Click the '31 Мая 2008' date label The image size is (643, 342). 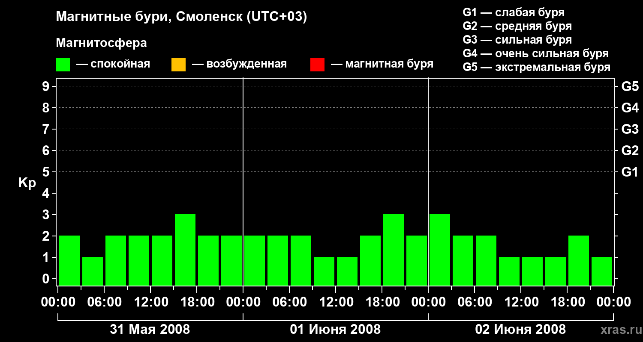(x=150, y=330)
